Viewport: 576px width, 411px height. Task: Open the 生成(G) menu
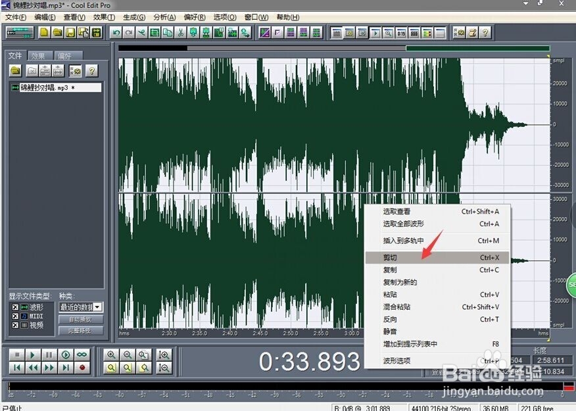point(134,17)
